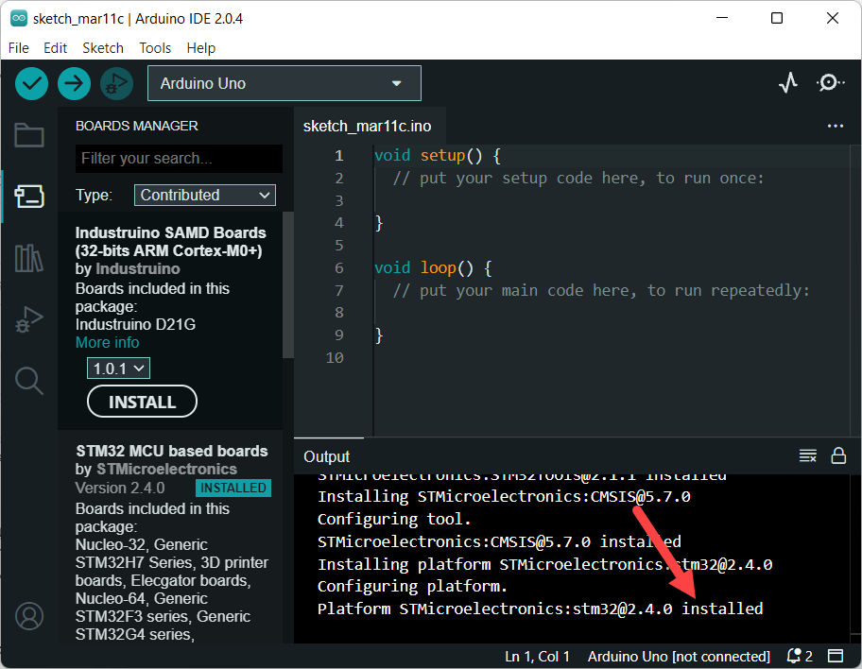Toggle the bottom panel icon in status bar
The height and width of the screenshot is (669, 862).
point(836,656)
